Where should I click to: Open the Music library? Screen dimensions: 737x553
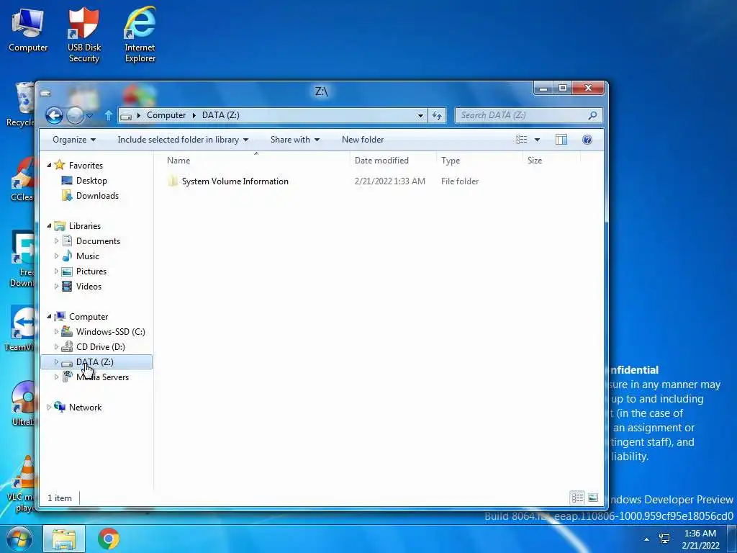[x=87, y=256]
